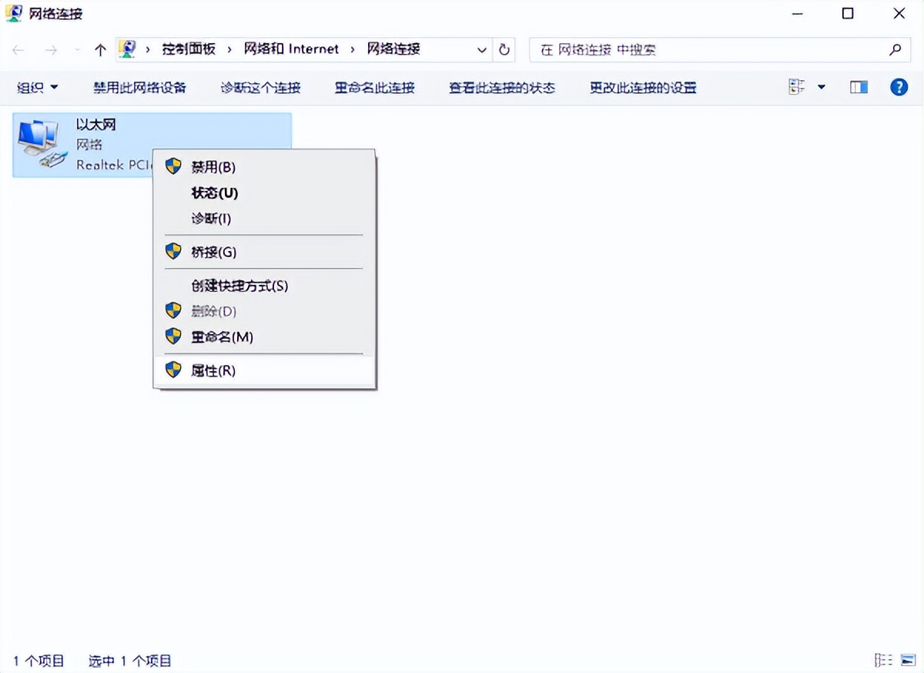Click 重命名此连接 toolbar button

pos(374,87)
